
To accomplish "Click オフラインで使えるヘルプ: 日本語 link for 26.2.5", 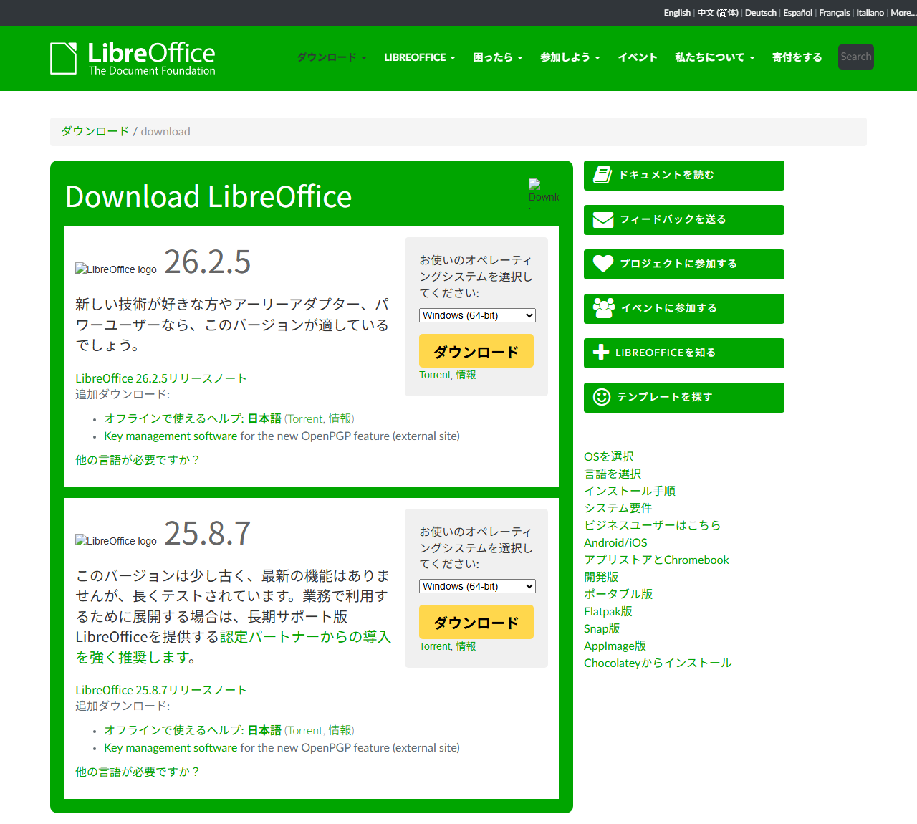I will [x=193, y=418].
